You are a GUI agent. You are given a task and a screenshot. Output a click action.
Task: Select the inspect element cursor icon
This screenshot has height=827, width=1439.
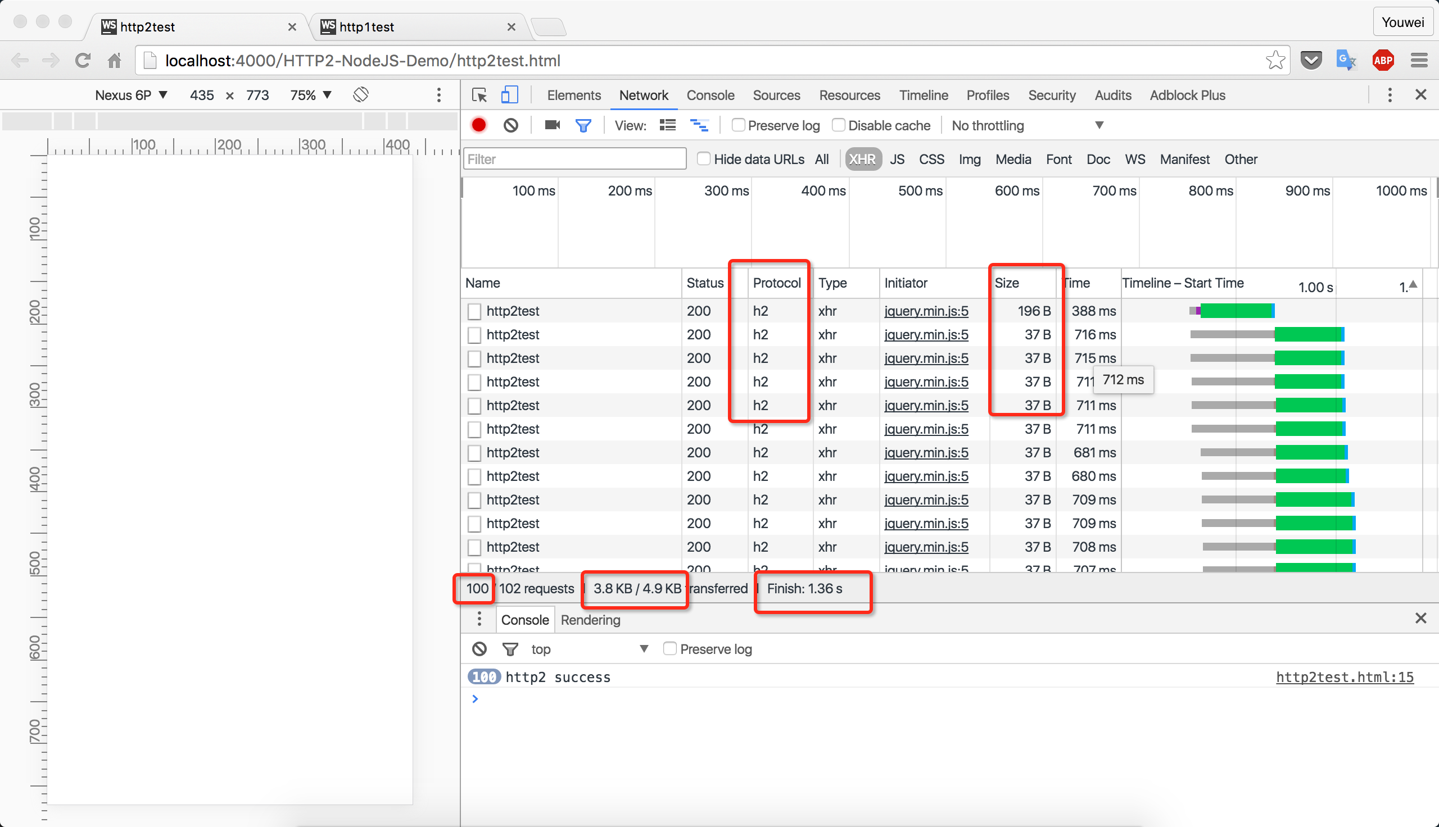tap(479, 96)
